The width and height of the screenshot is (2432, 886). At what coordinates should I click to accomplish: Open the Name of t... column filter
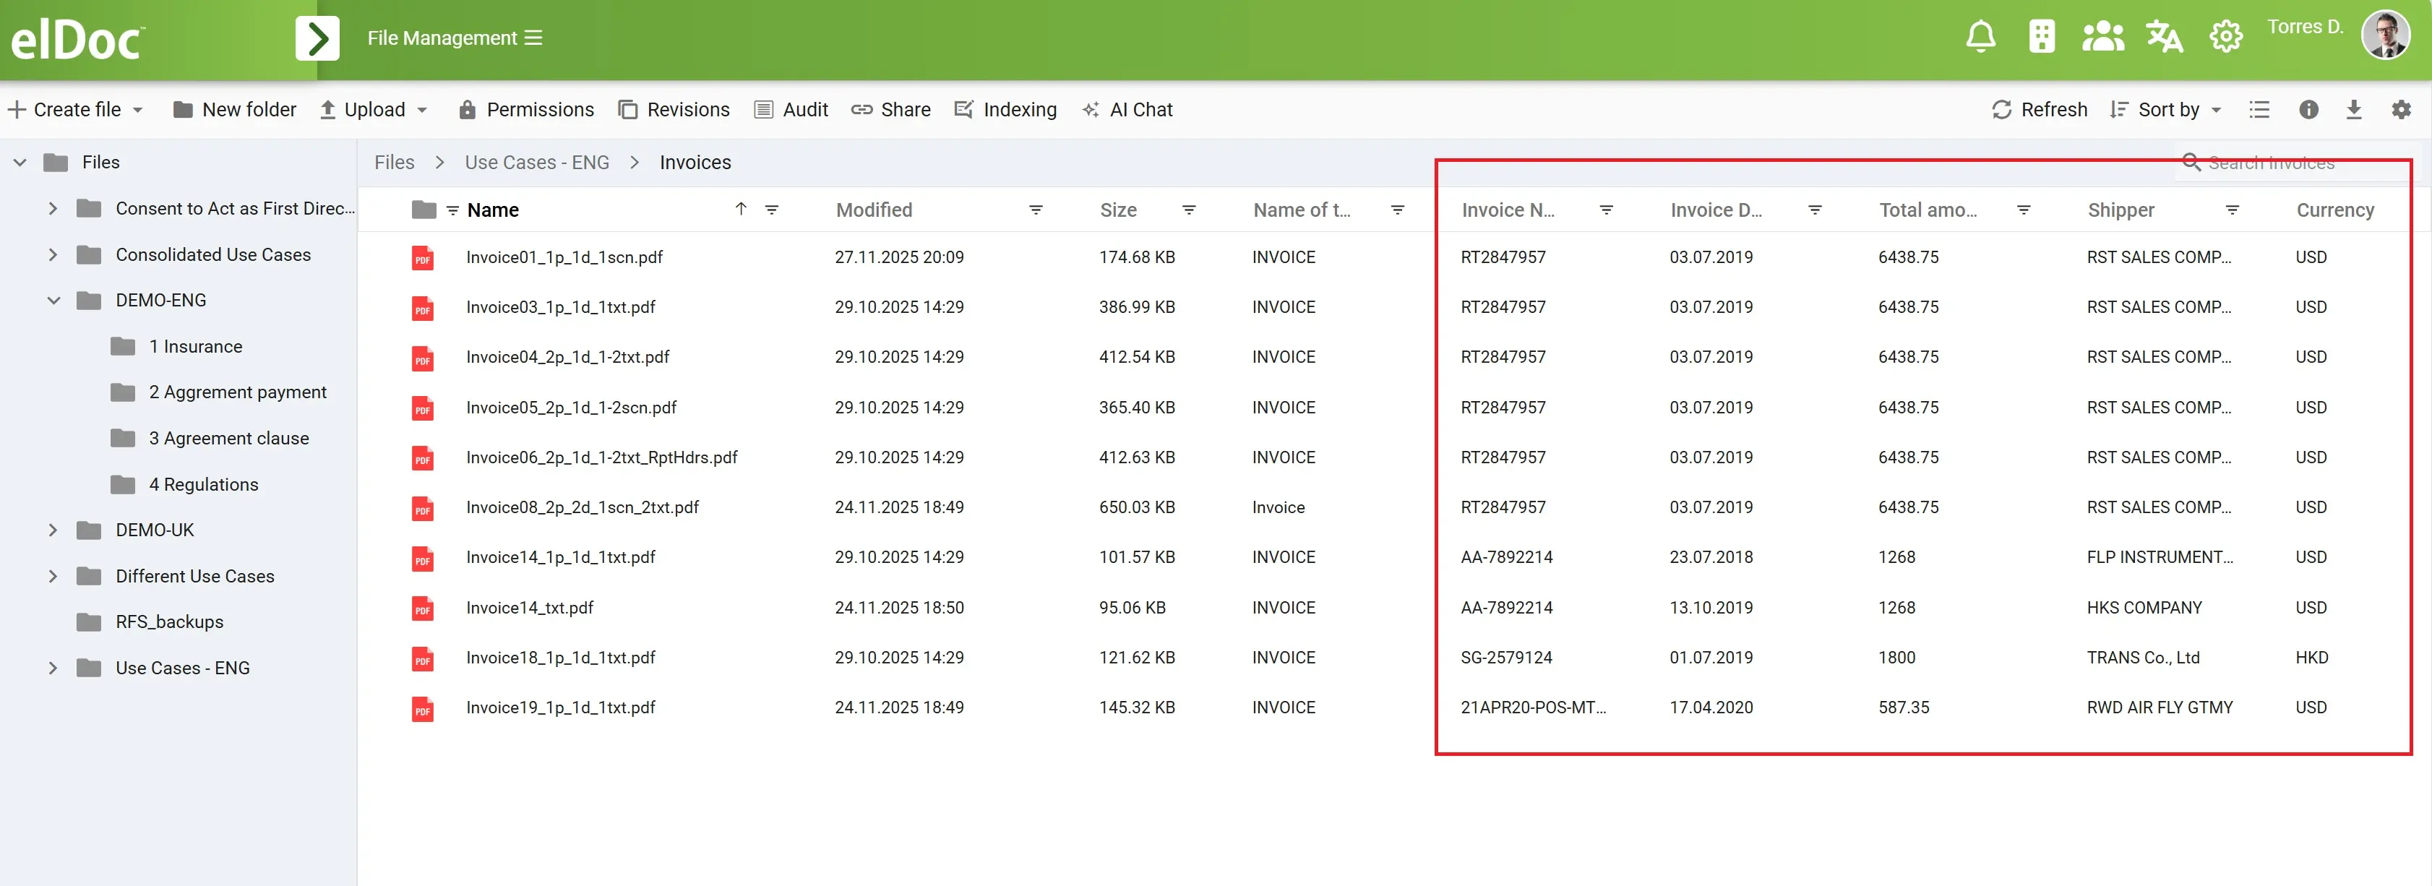(x=1397, y=210)
